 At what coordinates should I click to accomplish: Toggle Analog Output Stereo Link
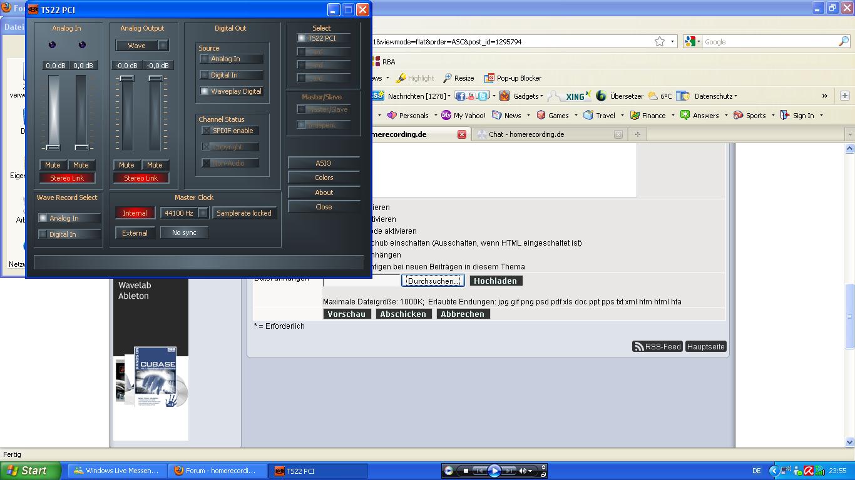(141, 178)
